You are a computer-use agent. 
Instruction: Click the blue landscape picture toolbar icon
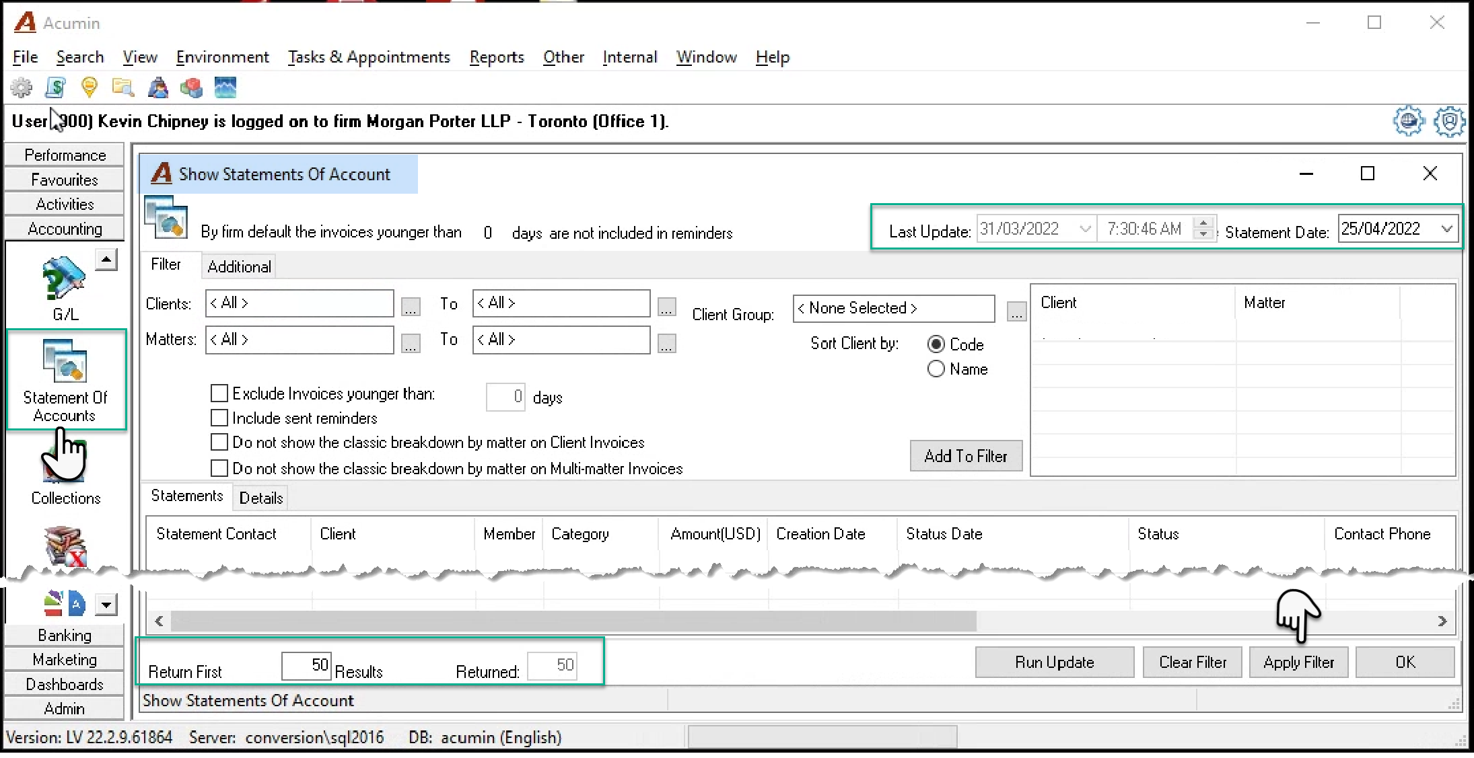point(225,87)
